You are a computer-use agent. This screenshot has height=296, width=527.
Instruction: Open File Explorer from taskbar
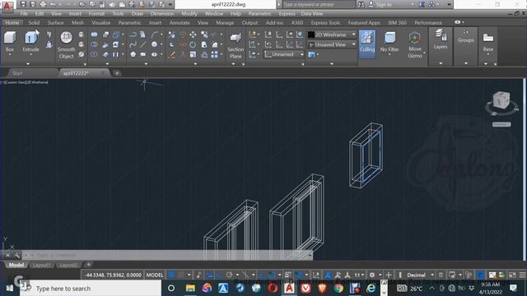[x=190, y=288]
